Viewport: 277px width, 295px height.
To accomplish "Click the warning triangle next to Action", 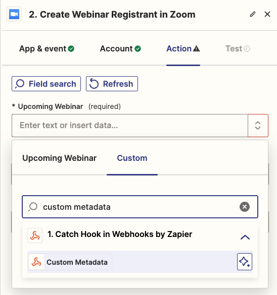I will pyautogui.click(x=197, y=48).
